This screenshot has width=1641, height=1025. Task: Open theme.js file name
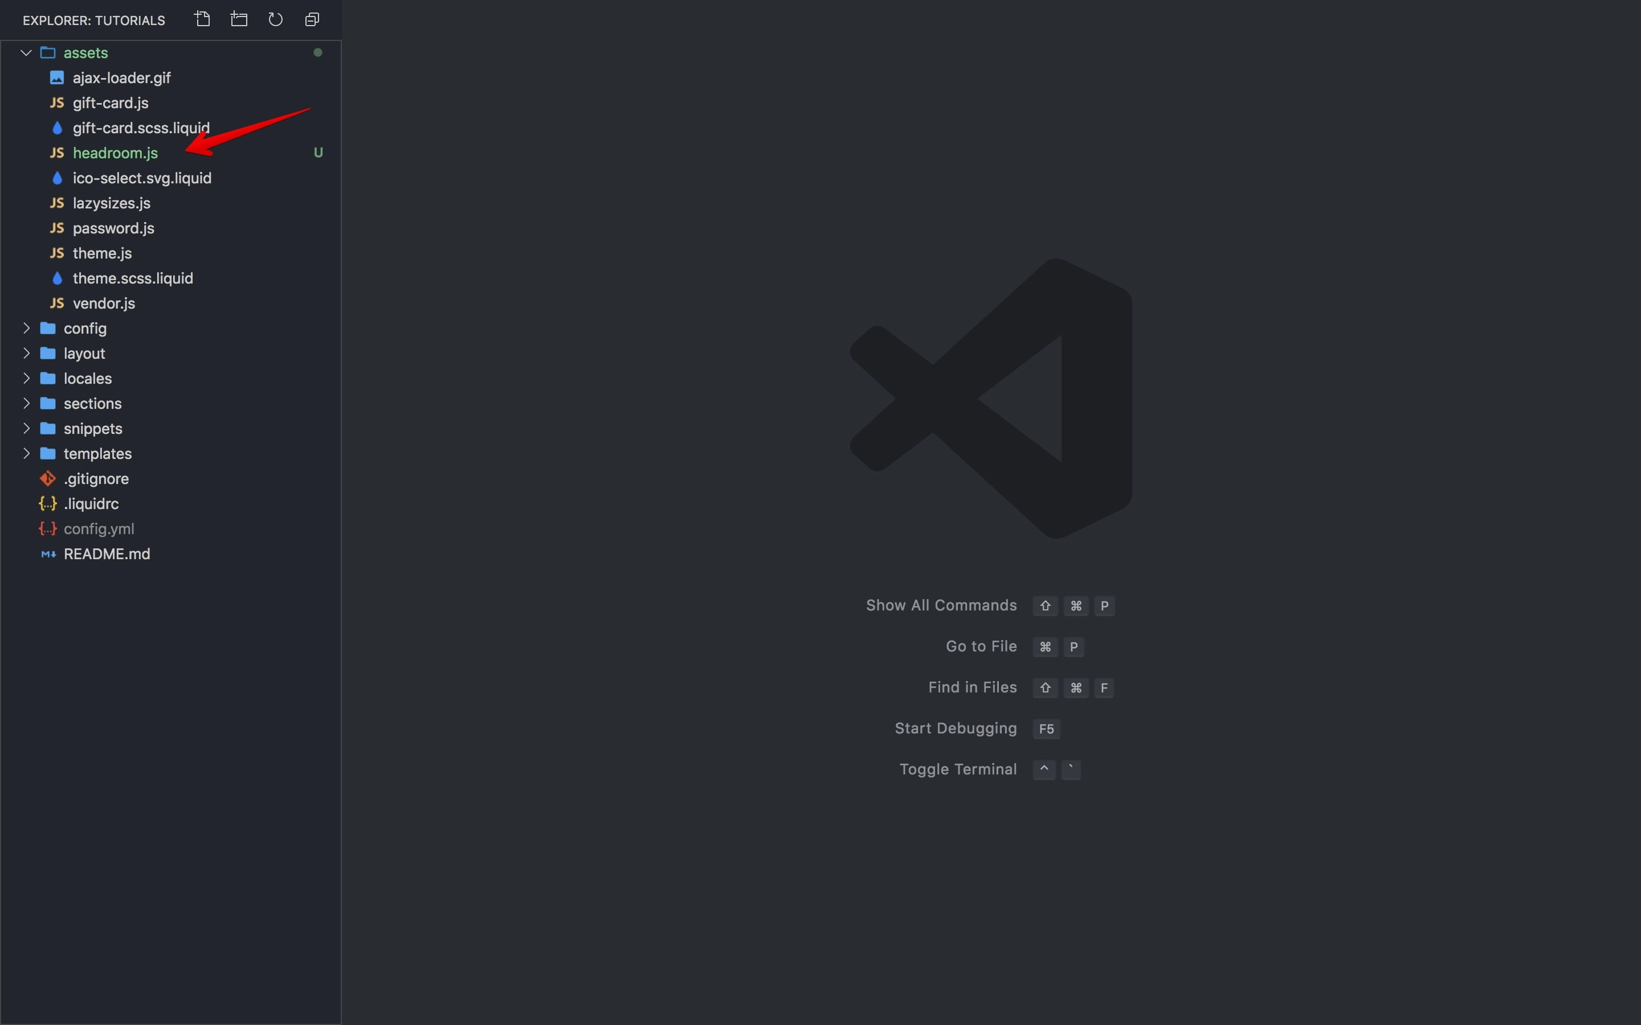pos(102,253)
